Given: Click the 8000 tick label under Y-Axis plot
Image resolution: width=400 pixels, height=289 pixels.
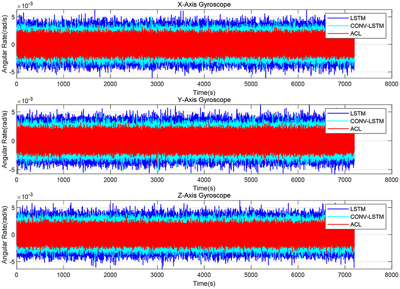Looking at the screenshot, I should [391, 180].
